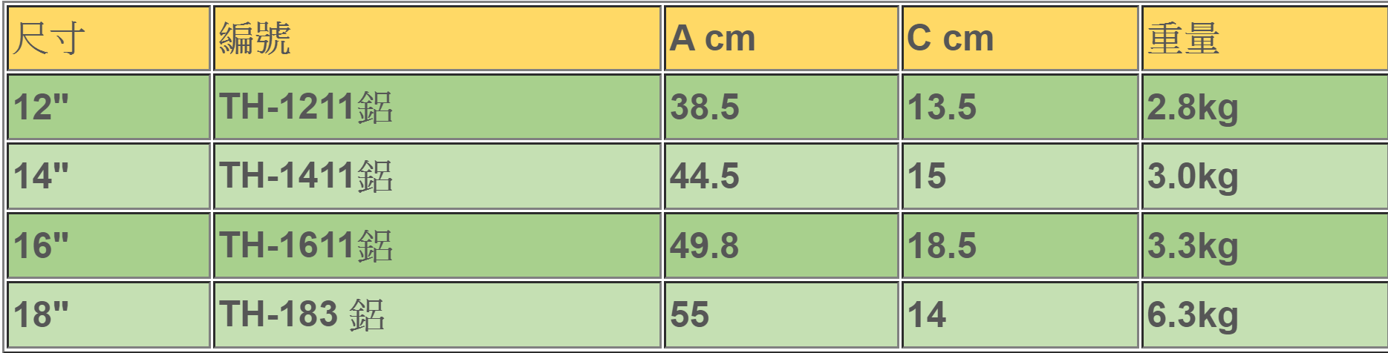Select the TH-1211鋁 model cell
1388x353 pixels.
pyautogui.click(x=437, y=107)
